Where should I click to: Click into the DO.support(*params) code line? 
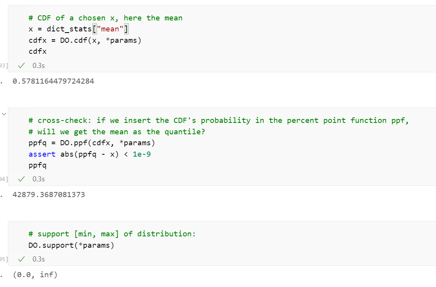[71, 245]
